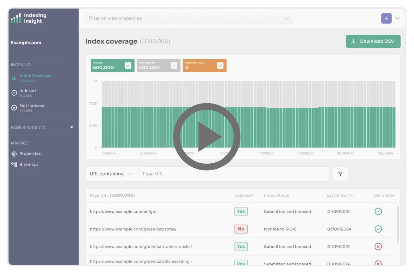414x276 pixels.
Task: Toggle the Pending Pages checkbox
Action: [220, 65]
